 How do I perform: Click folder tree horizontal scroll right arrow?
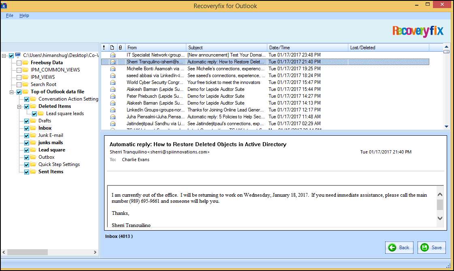(x=95, y=252)
